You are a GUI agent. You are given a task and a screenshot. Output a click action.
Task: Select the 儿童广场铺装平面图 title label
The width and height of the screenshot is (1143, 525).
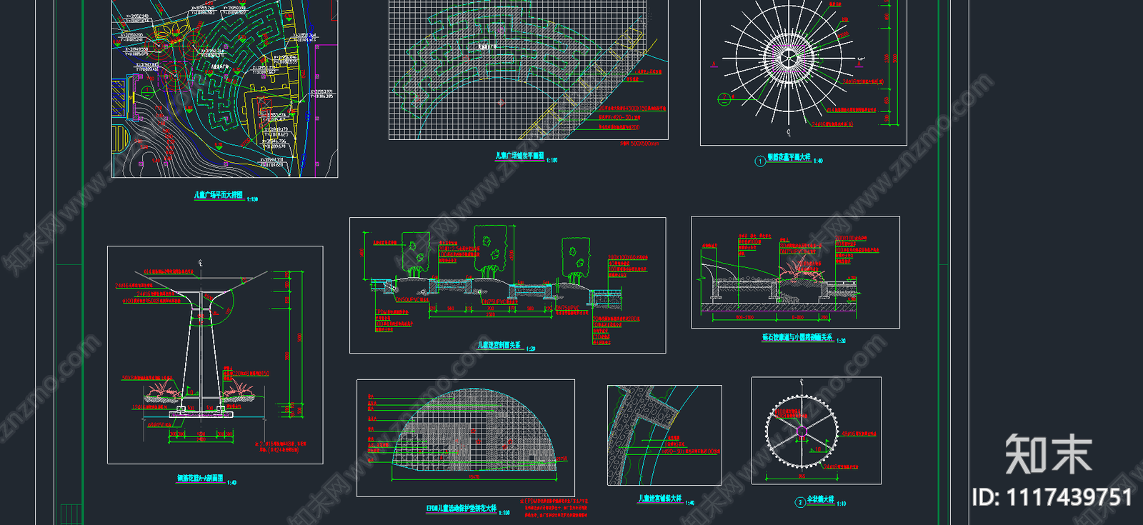coord(519,156)
